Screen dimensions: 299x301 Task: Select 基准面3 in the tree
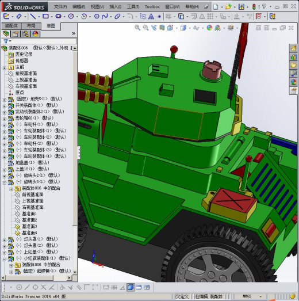coord(29,226)
